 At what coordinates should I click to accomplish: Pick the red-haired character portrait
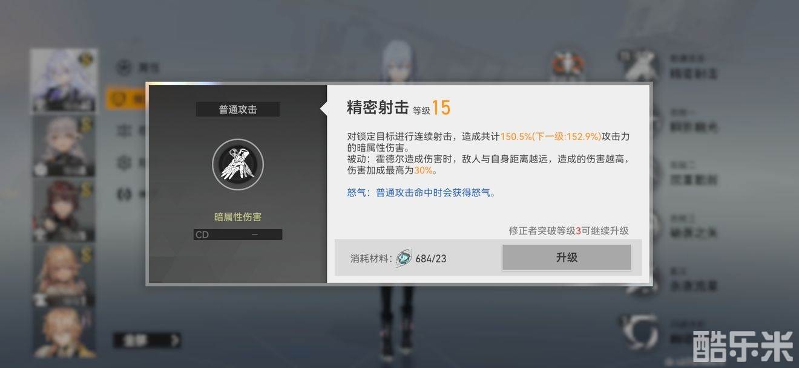click(x=64, y=210)
